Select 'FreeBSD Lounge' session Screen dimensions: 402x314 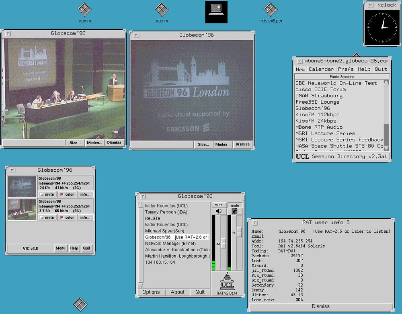[x=318, y=102]
